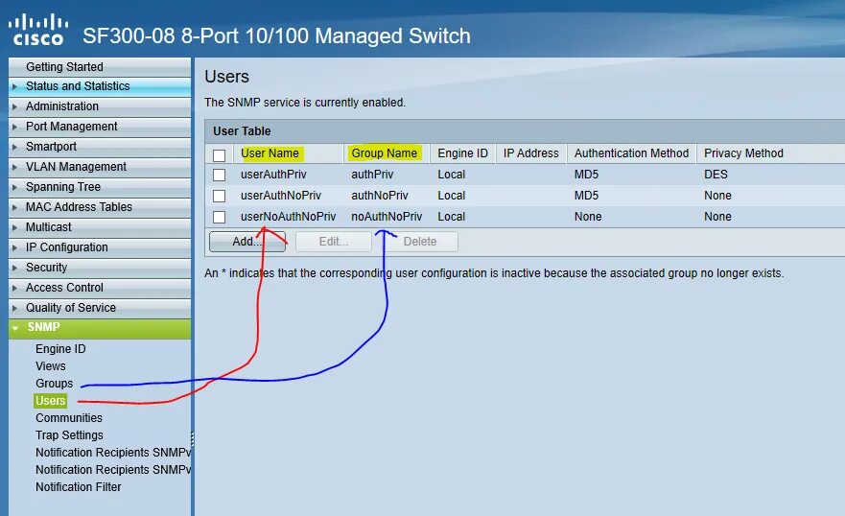The width and height of the screenshot is (845, 516).
Task: Select Spanning Tree in navigation
Action: click(x=100, y=187)
